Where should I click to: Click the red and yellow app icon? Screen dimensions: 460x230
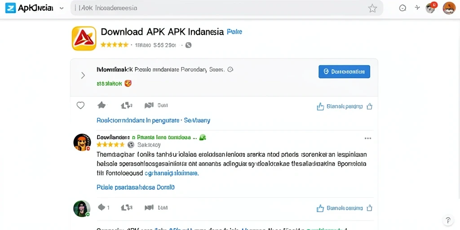pos(84,39)
